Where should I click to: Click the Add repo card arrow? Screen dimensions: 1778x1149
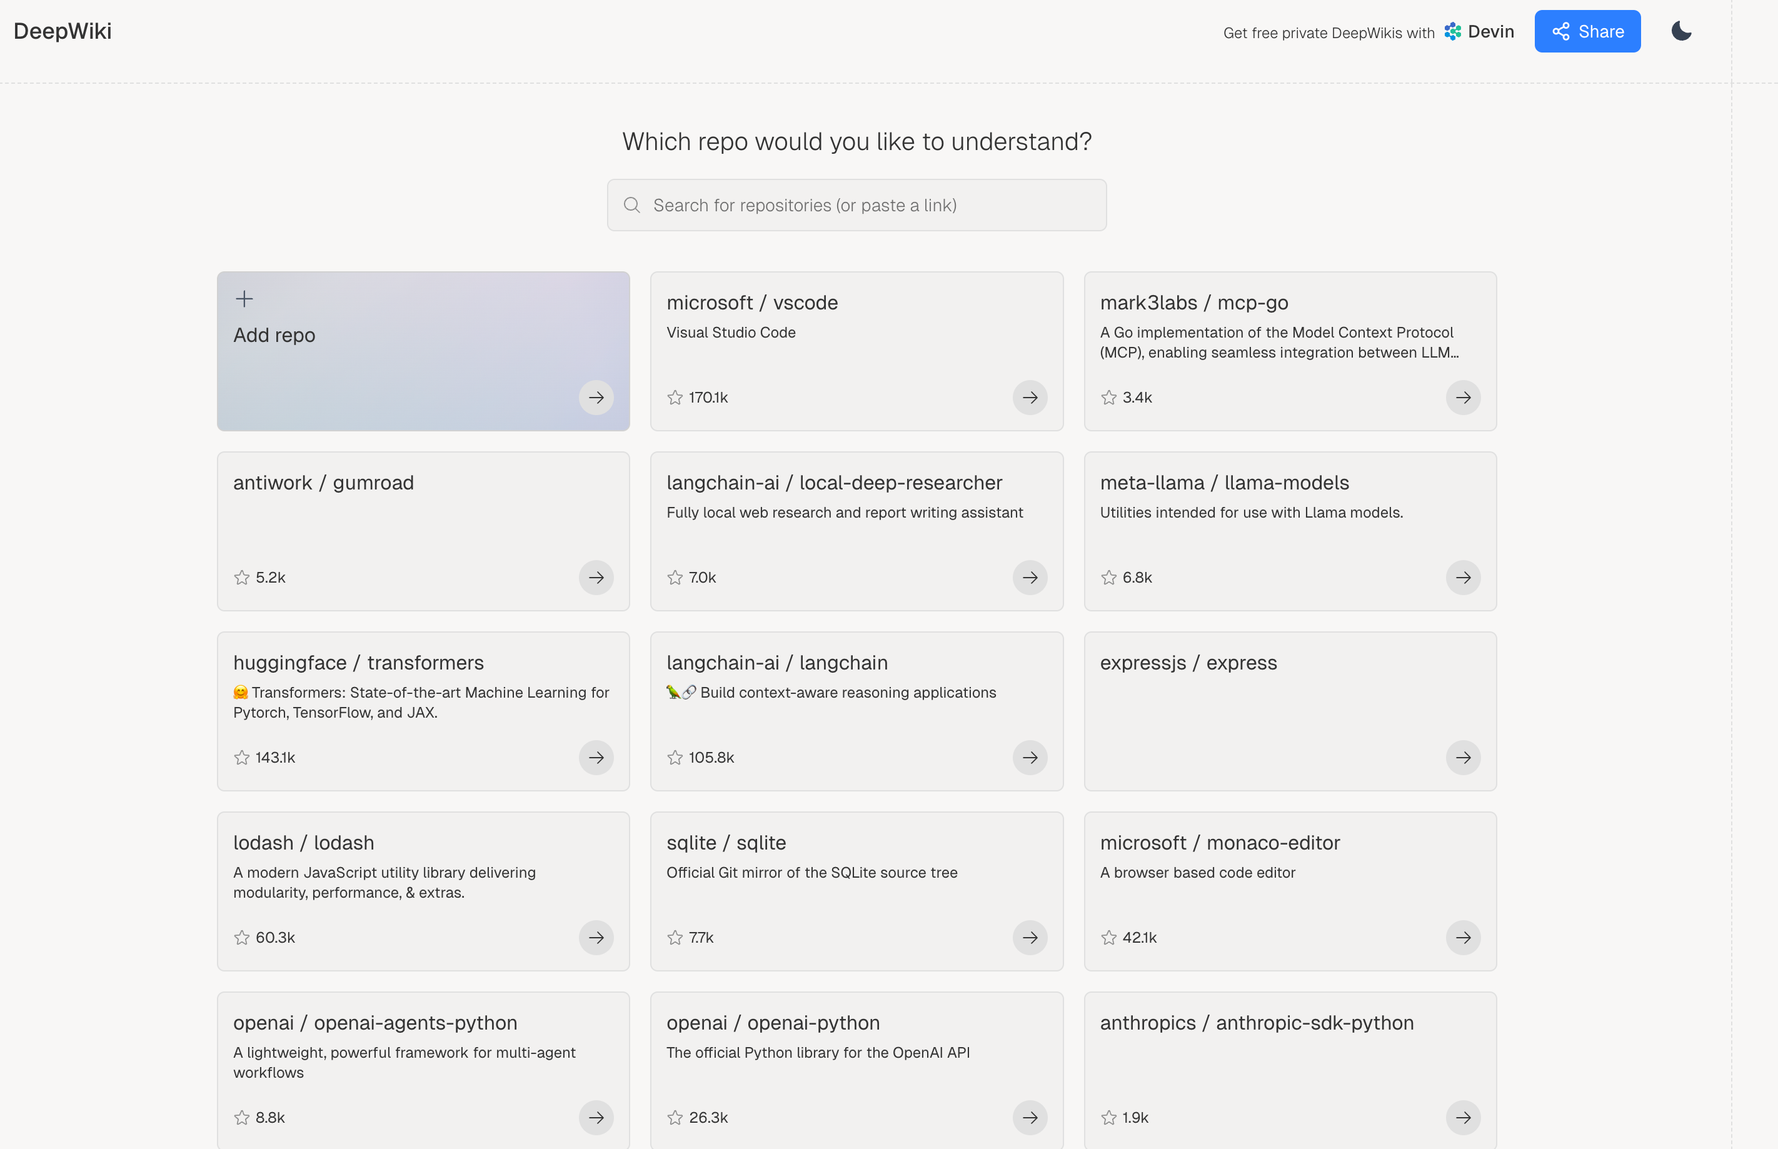[x=596, y=398]
